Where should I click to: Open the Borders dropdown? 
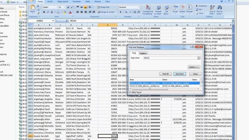pos(61,12)
